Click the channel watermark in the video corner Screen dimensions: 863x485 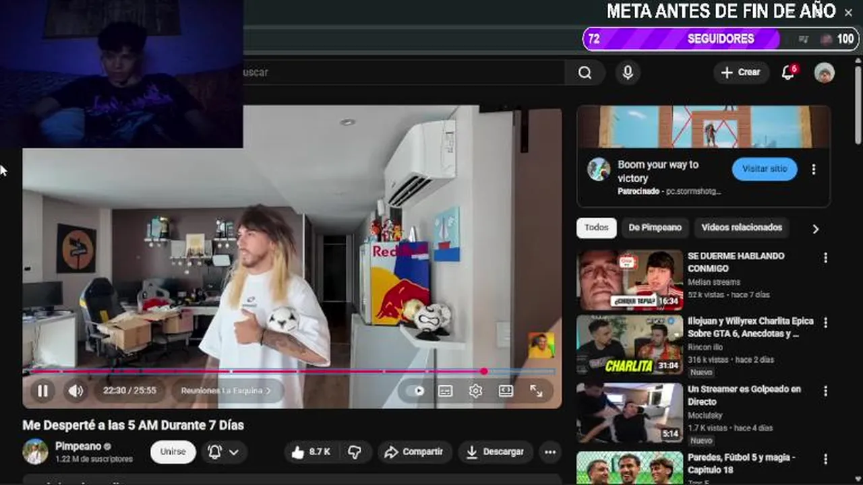coord(541,345)
